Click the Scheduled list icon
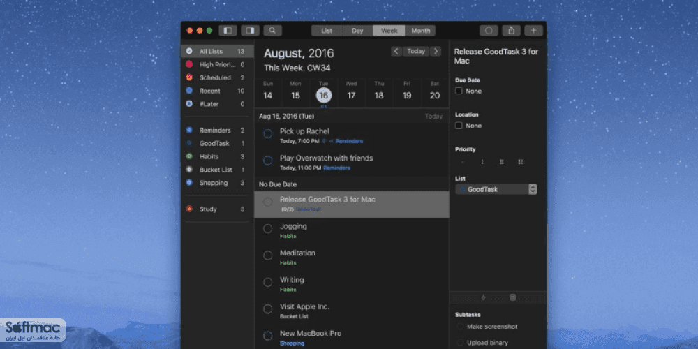The height and width of the screenshot is (349, 698). (189, 77)
